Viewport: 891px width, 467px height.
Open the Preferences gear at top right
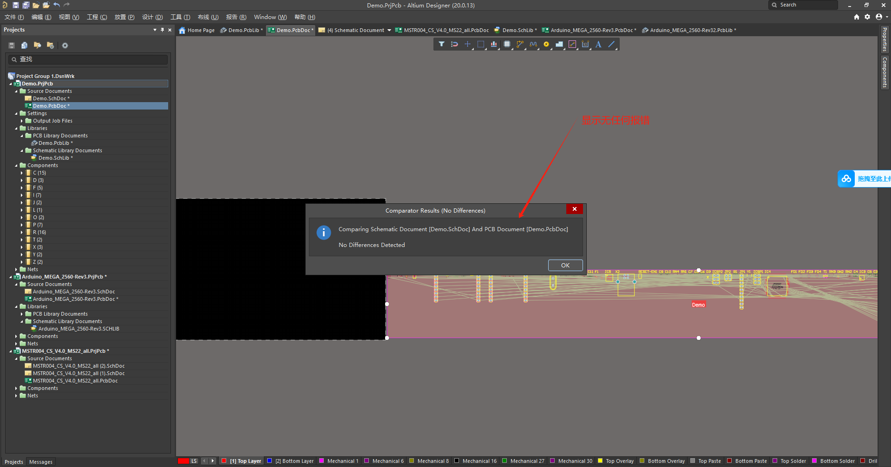[x=867, y=17]
